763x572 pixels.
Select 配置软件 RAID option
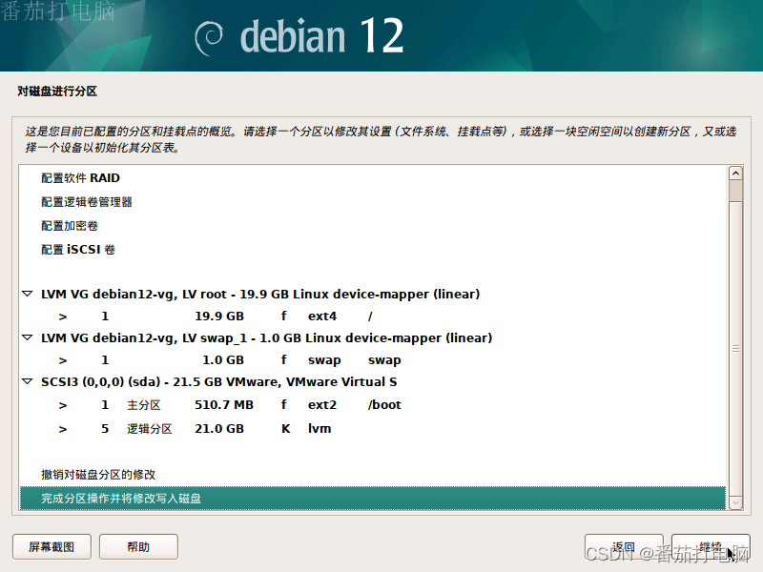pos(373,178)
